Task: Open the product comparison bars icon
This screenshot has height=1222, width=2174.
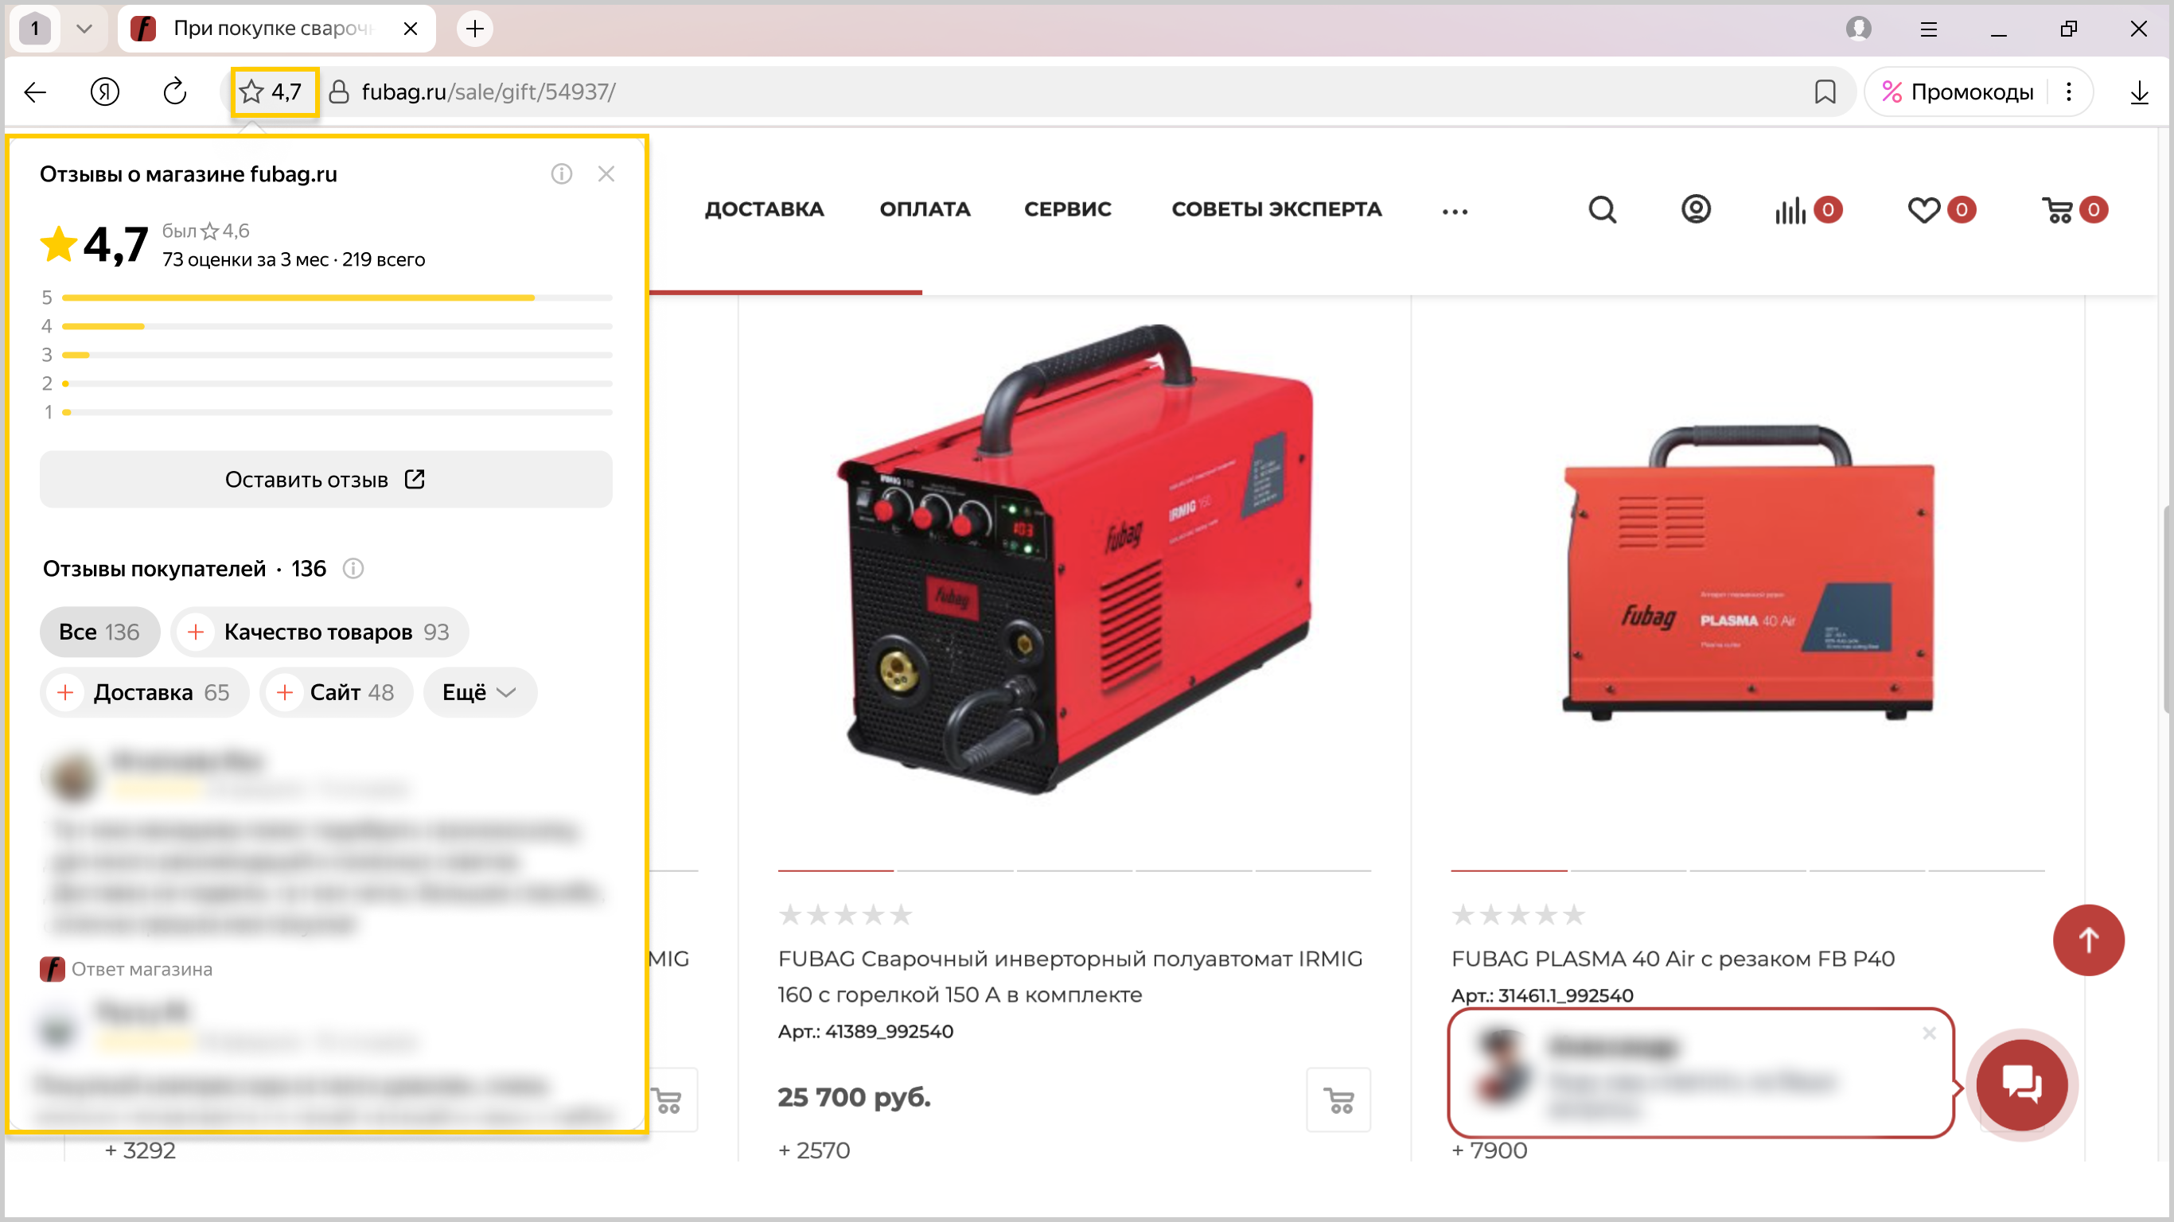Action: pyautogui.click(x=1790, y=210)
